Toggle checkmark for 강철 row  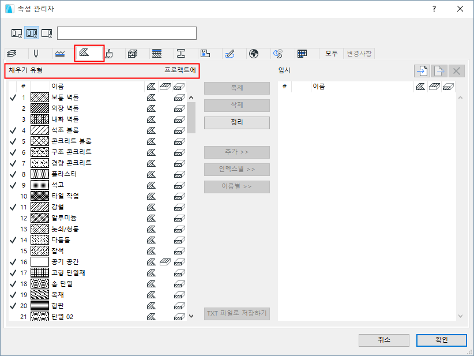(13, 207)
